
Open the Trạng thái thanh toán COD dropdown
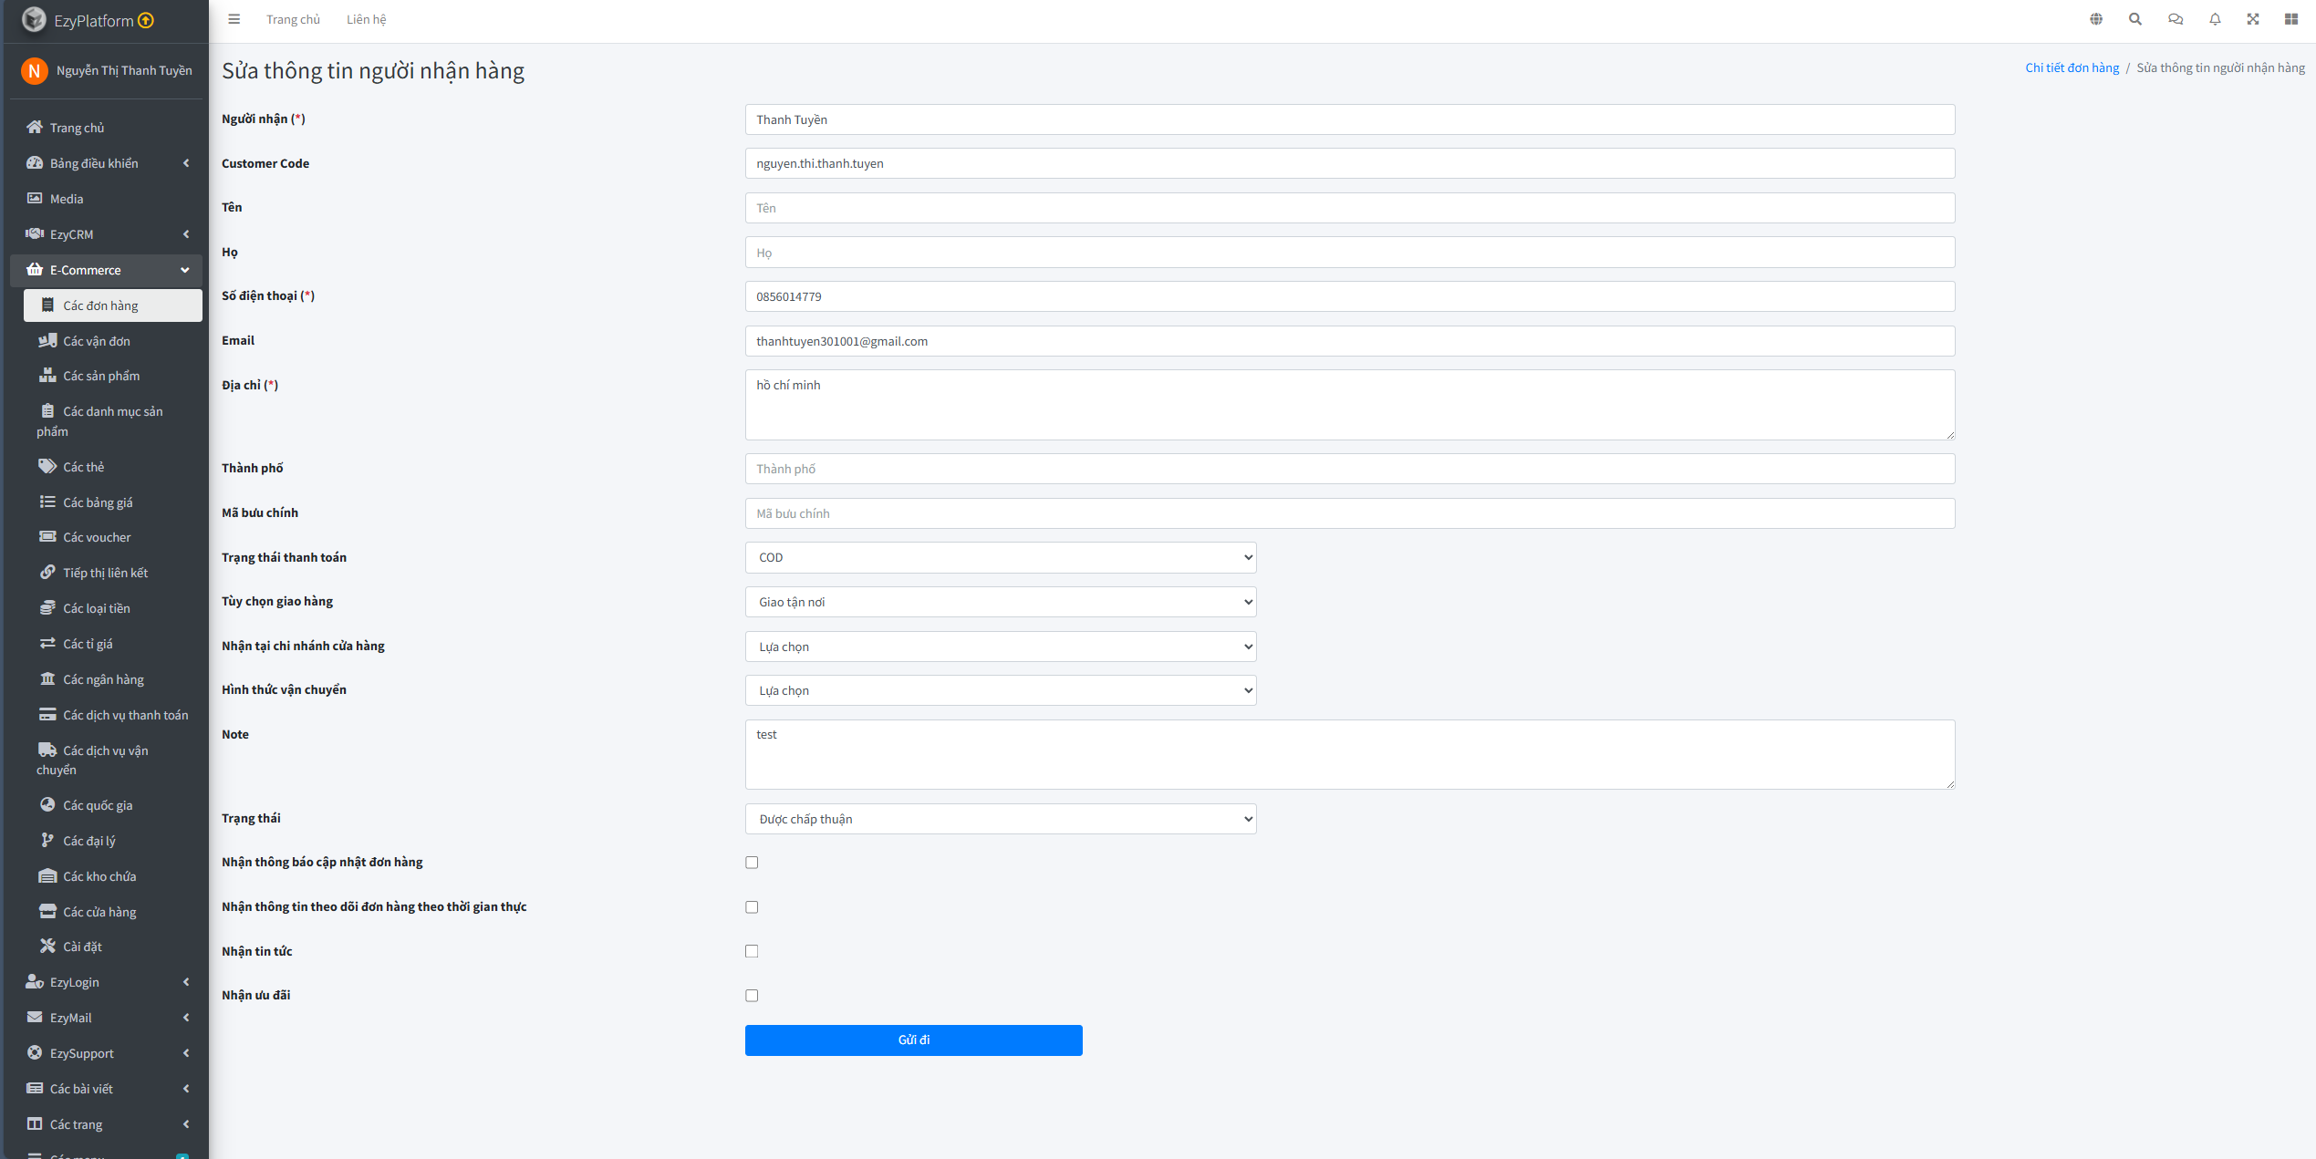(x=1000, y=557)
